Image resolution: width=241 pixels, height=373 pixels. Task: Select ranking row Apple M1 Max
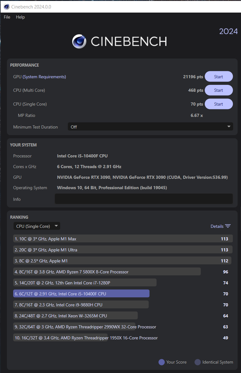tap(123, 239)
